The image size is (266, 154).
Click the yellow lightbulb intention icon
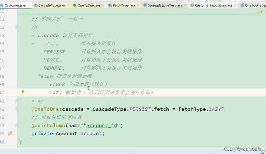point(23,92)
